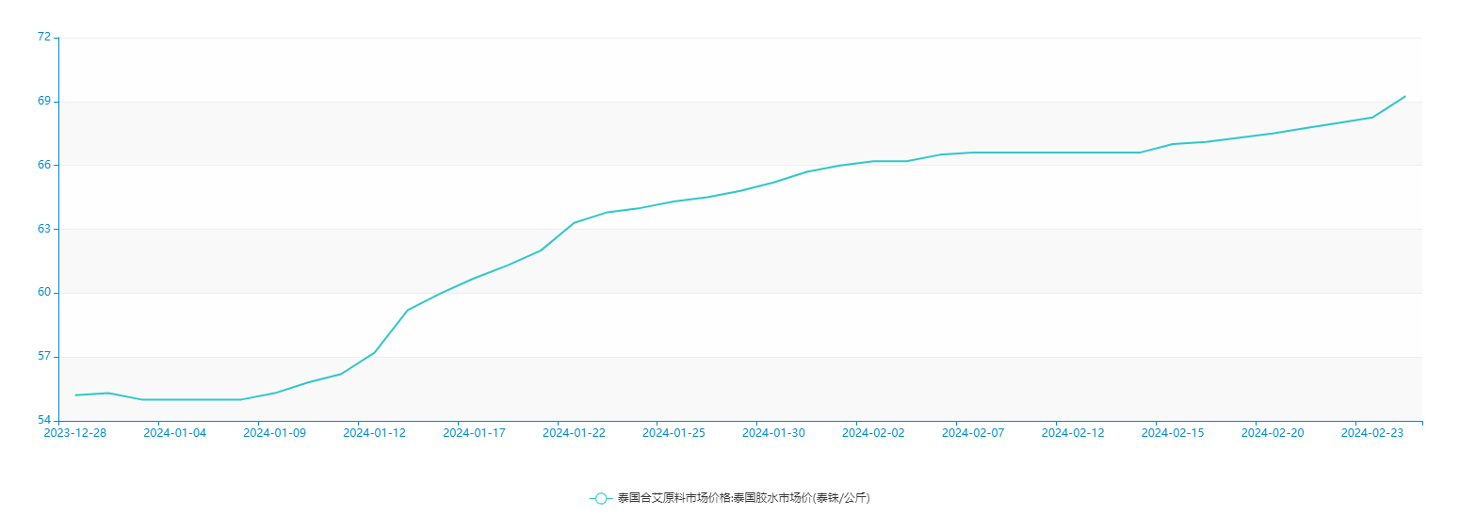Toggle the 泰国胶水市场价 series legend text
Viewport: 1460px width, 515px height.
coord(743,498)
